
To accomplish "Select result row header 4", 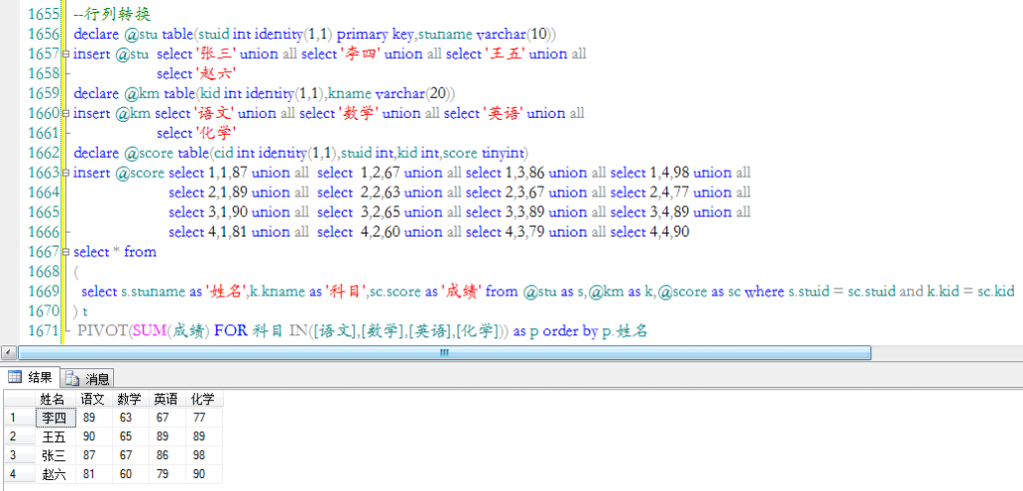I will coord(19,474).
